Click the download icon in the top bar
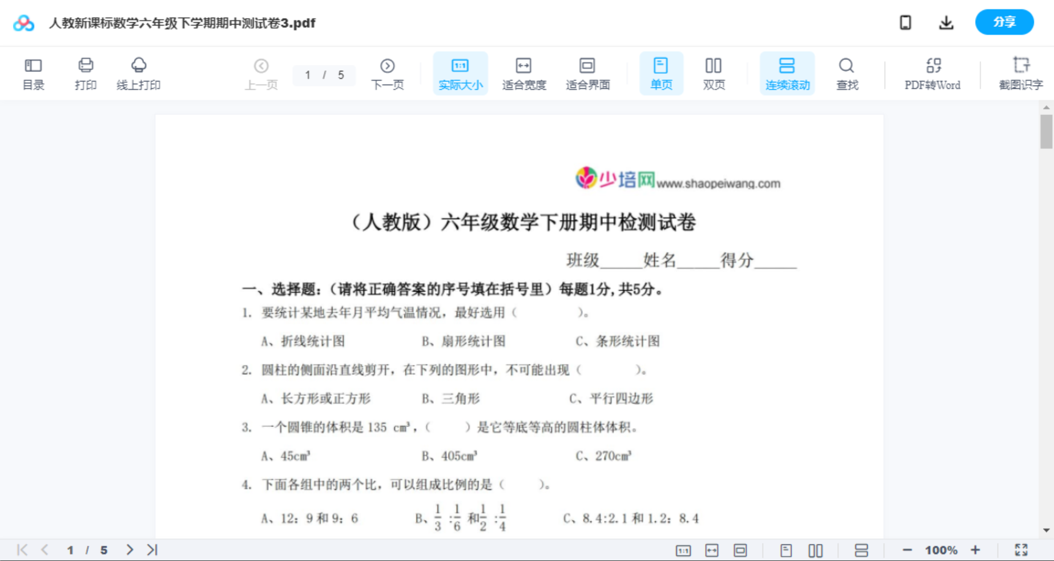This screenshot has width=1054, height=561. 946,22
